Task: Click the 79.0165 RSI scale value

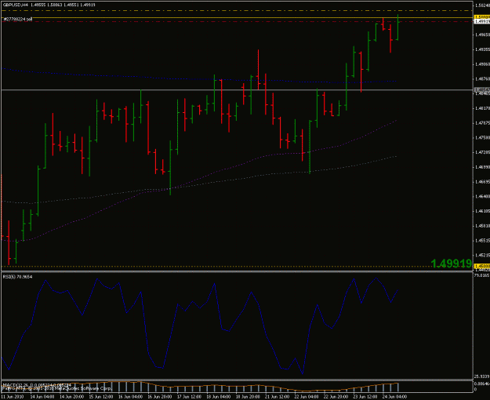Action: (x=482, y=275)
